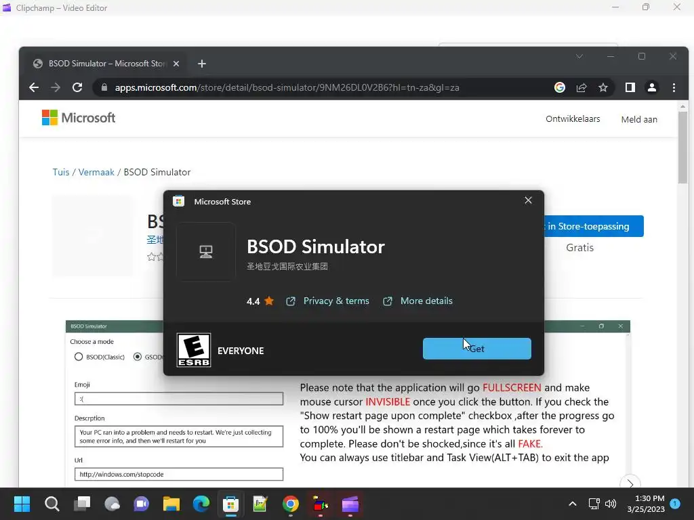This screenshot has width=694, height=520.
Task: Open volume control in system tray
Action: 611,504
